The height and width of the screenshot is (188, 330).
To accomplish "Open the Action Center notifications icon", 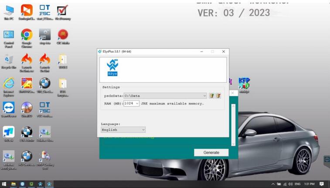I will pos(321,184).
